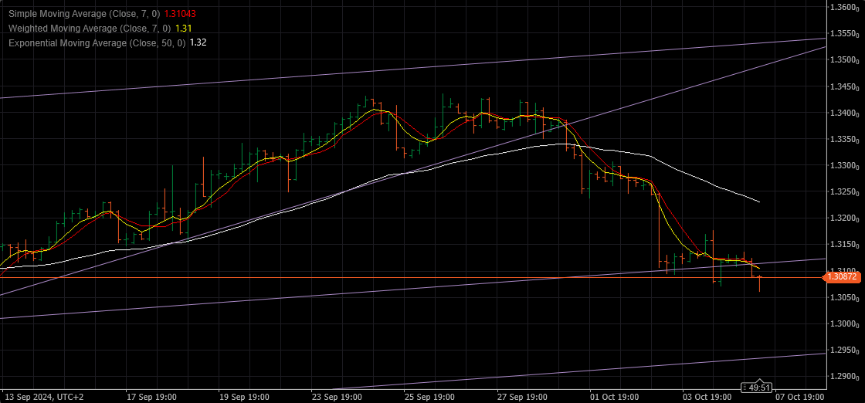Click the candle countdown timer 49:51

756,388
